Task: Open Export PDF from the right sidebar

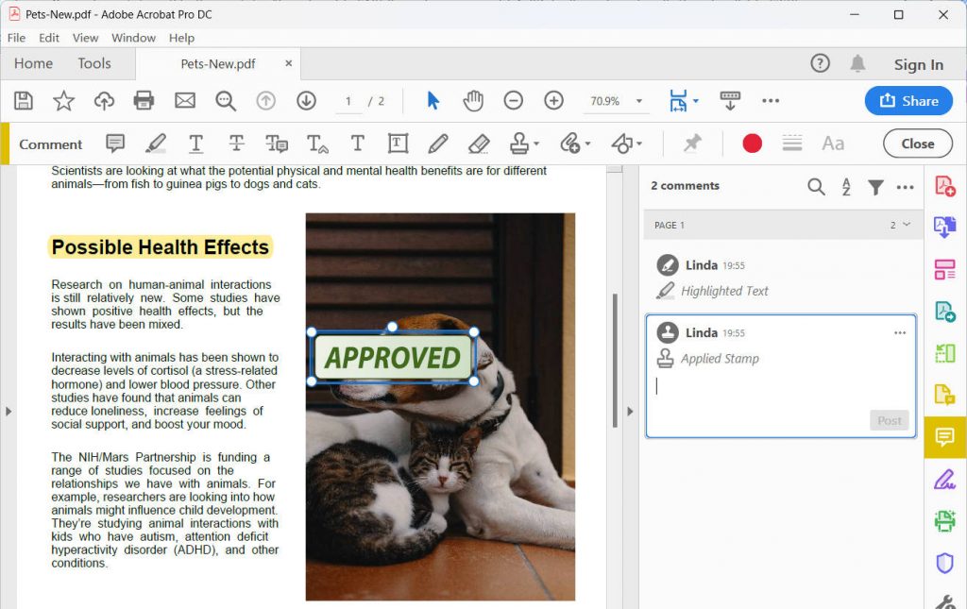Action: pyautogui.click(x=944, y=227)
